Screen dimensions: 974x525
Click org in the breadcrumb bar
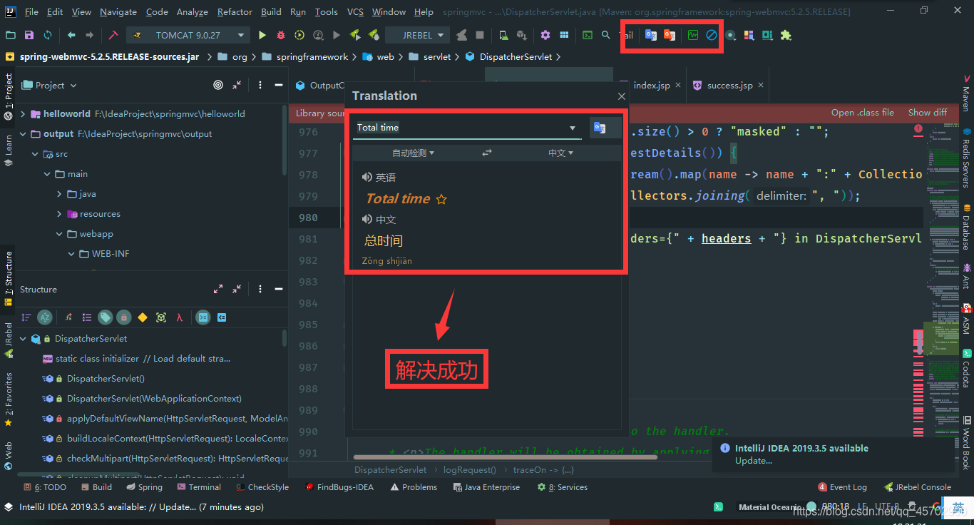(x=240, y=56)
